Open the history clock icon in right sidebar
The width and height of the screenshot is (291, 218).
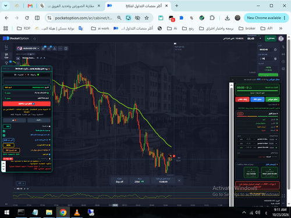coord(283,62)
